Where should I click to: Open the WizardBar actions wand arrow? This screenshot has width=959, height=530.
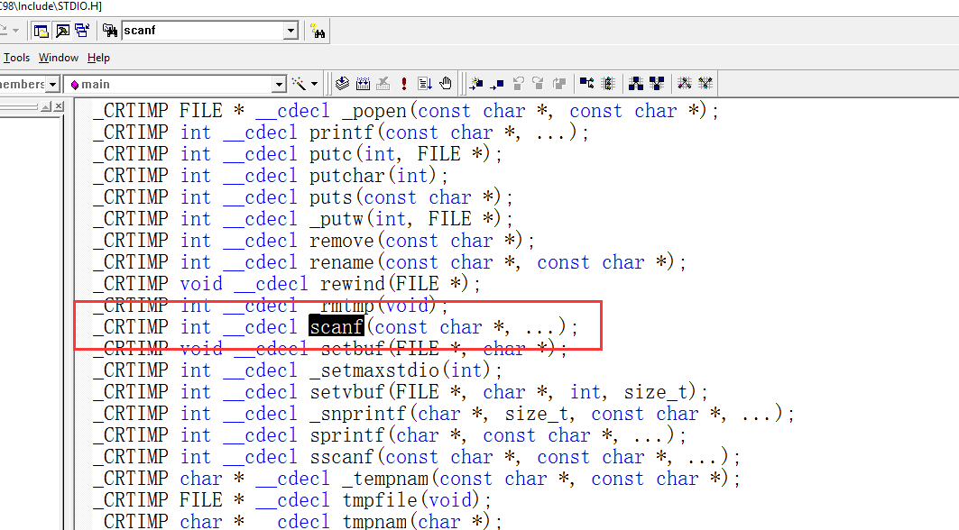(x=314, y=84)
